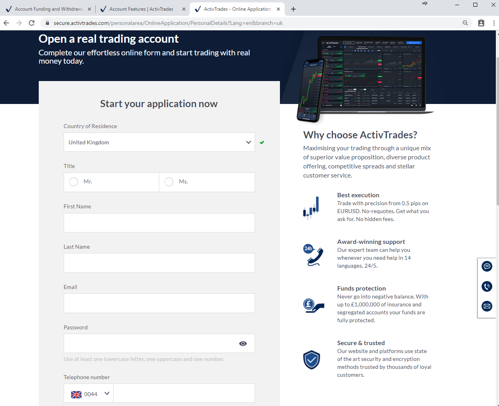Click the password hint text below field
This screenshot has height=406, width=499.
coord(144,359)
